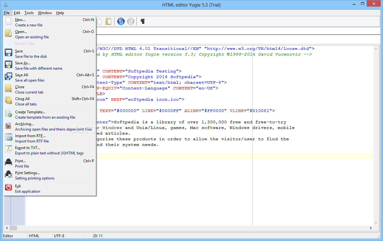The image size is (383, 241).
Task: Select Create Template... menu entry
Action: point(50,115)
